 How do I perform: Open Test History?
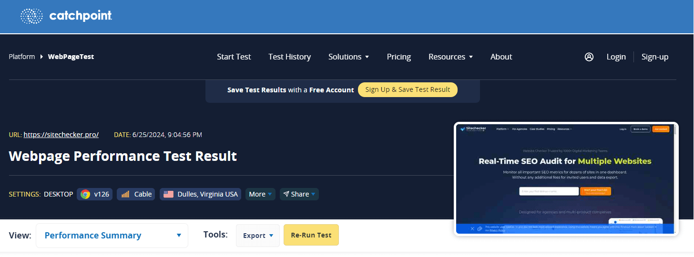pyautogui.click(x=289, y=57)
